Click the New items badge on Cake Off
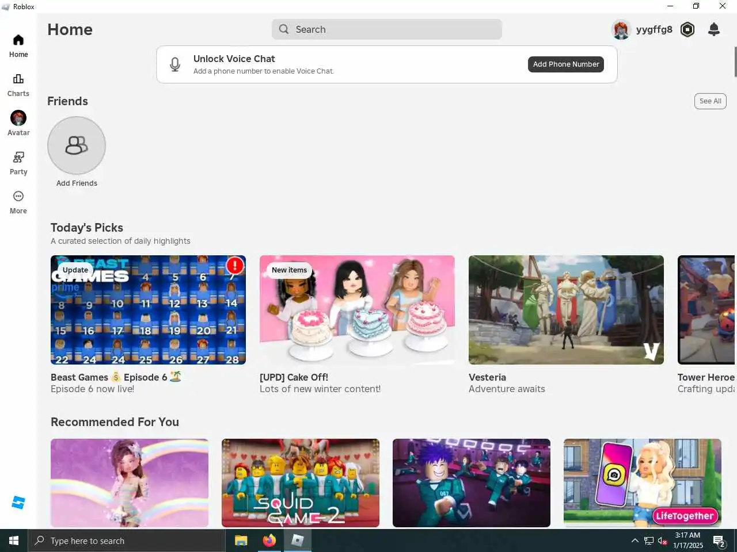The width and height of the screenshot is (737, 552). coord(289,270)
